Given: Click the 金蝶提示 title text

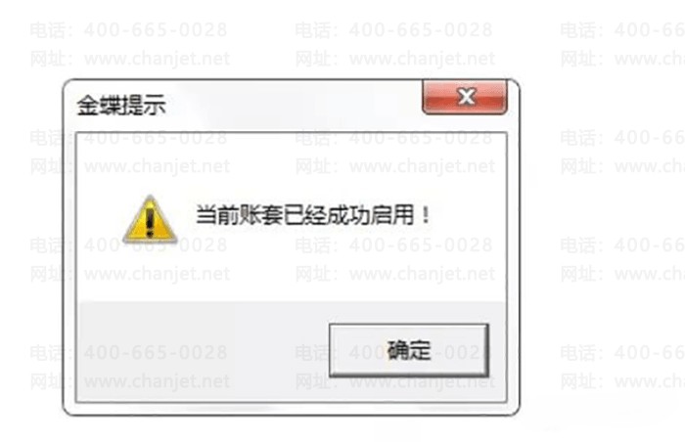Looking at the screenshot, I should click(x=121, y=106).
